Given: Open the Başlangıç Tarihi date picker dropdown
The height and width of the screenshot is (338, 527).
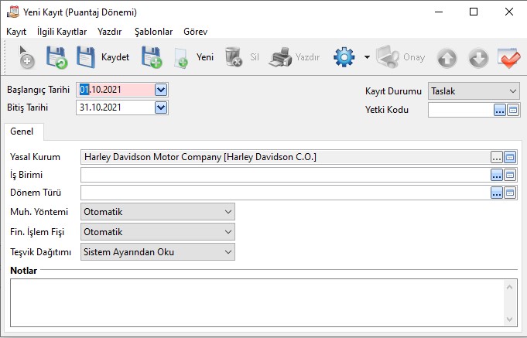Looking at the screenshot, I should click(161, 90).
